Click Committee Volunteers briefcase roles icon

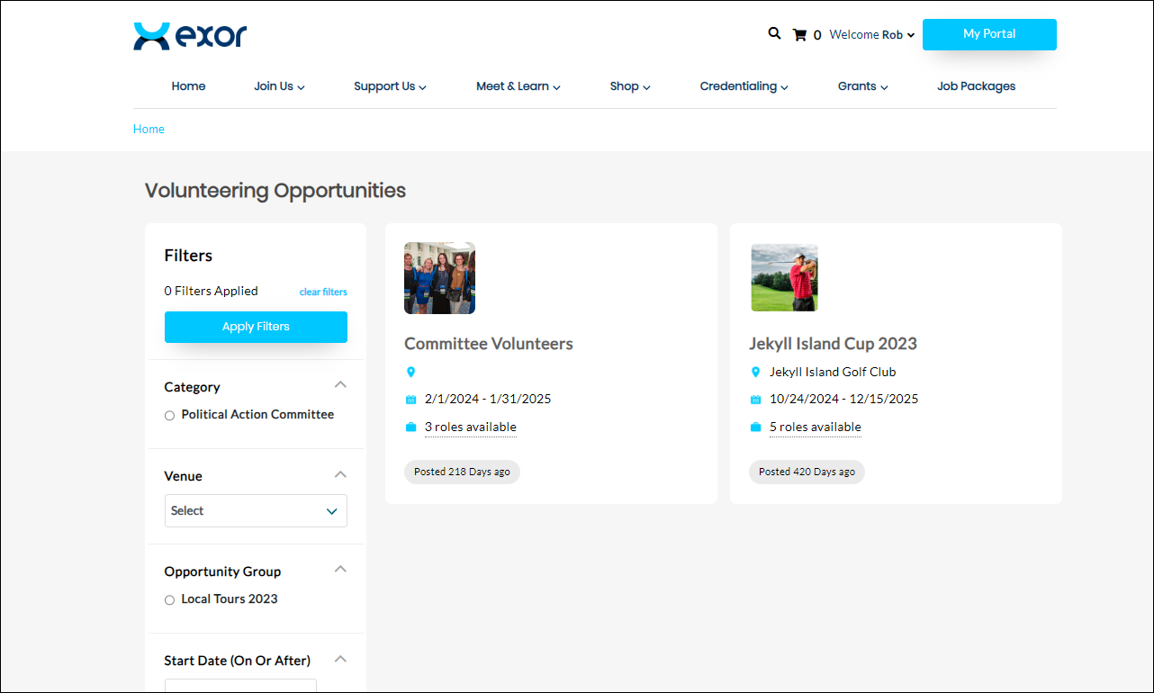point(411,427)
